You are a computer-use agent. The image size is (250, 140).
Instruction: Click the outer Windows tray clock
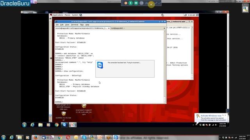coord(242,137)
